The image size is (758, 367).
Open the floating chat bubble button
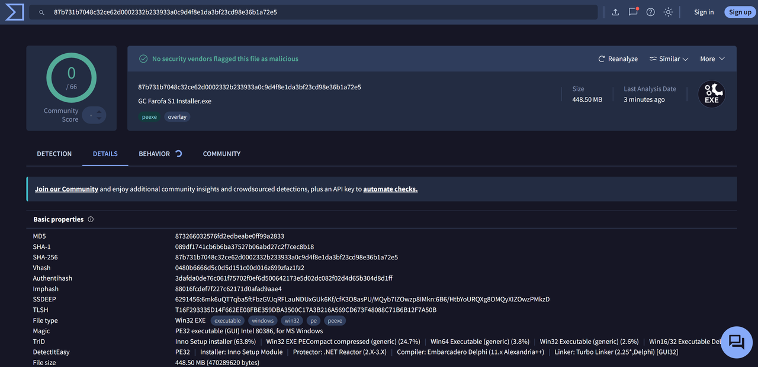[736, 342]
